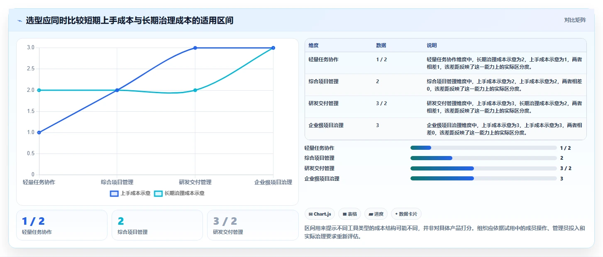
Task: Click the data point at 综合项目管理
Action: click(117, 90)
